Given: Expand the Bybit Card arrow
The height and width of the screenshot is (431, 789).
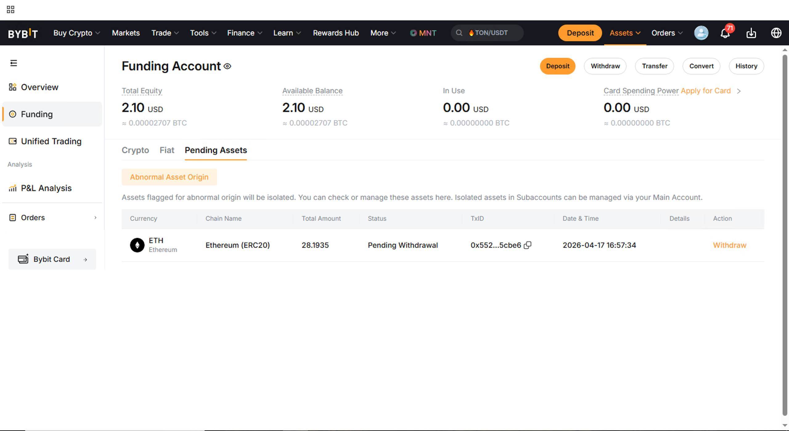Looking at the screenshot, I should point(85,260).
